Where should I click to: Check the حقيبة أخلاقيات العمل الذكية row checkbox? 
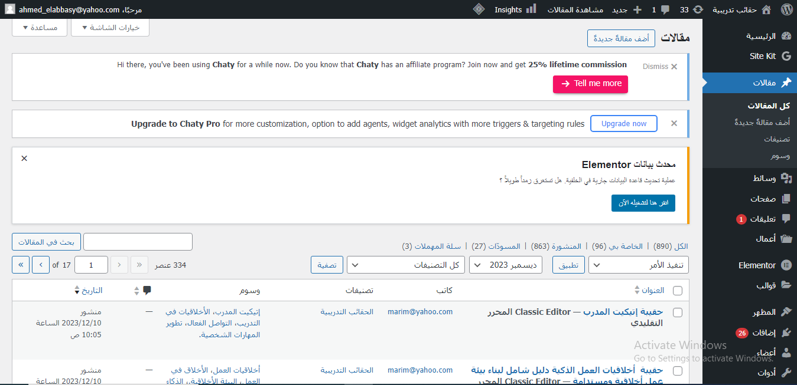point(677,371)
